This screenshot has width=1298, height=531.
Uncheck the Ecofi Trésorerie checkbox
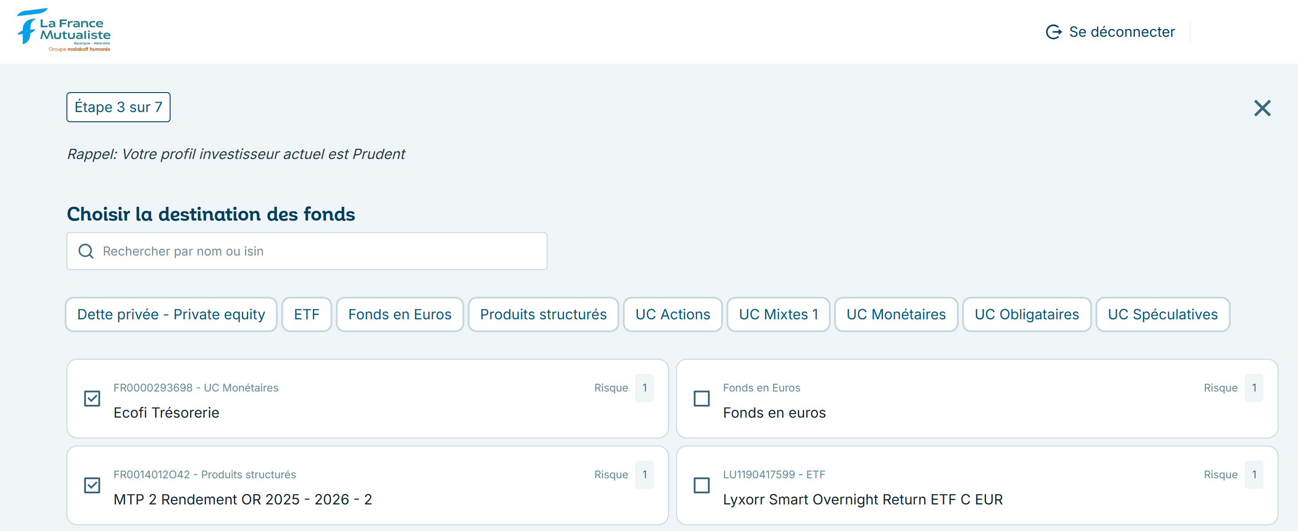click(92, 399)
